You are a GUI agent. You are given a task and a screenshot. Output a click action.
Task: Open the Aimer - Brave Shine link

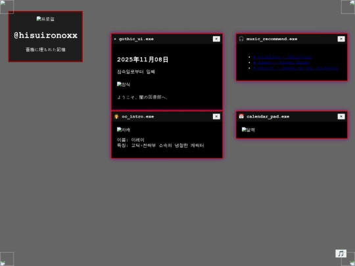[281, 62]
